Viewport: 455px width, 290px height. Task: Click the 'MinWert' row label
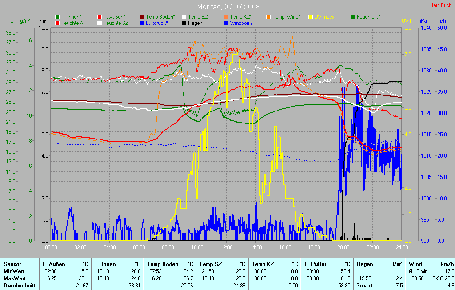pos(14,271)
